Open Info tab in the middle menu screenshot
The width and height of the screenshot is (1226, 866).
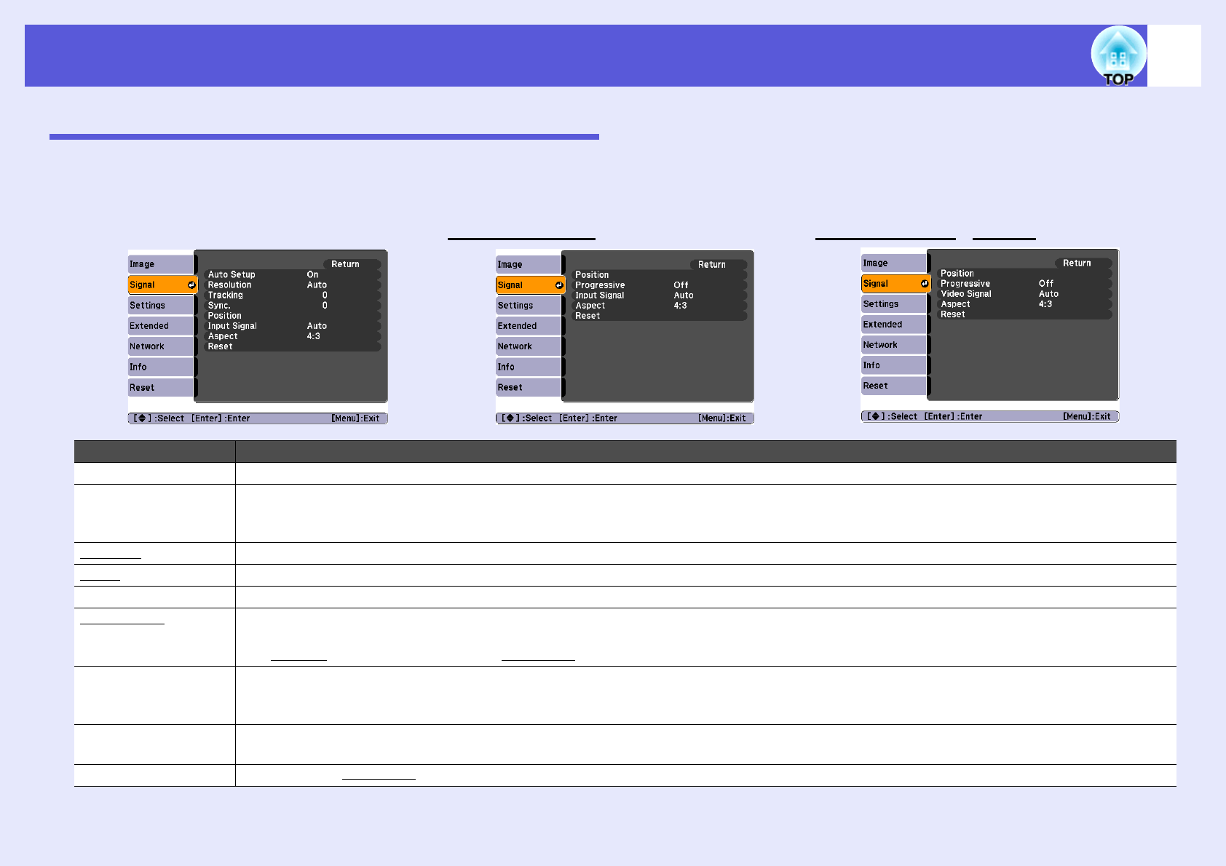coord(529,367)
